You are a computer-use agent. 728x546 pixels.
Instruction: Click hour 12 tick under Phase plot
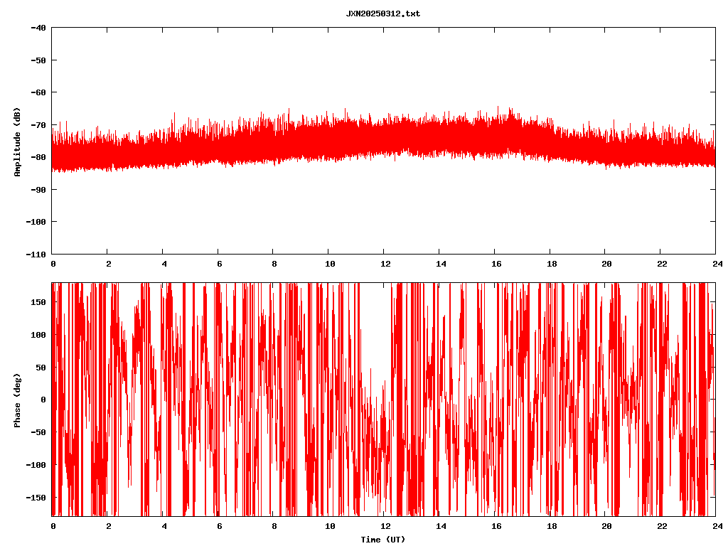click(x=385, y=527)
